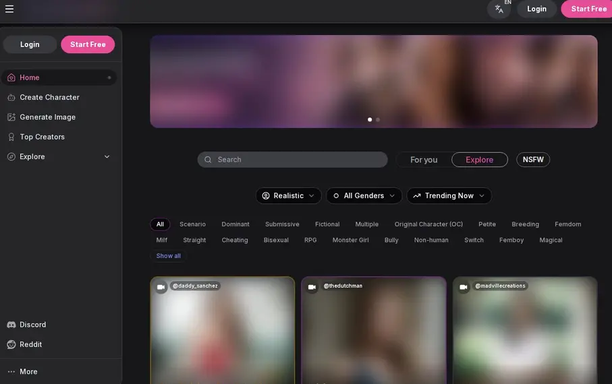Open the @daddy_sanchez character card
Image resolution: width=612 pixels, height=384 pixels.
(223, 331)
